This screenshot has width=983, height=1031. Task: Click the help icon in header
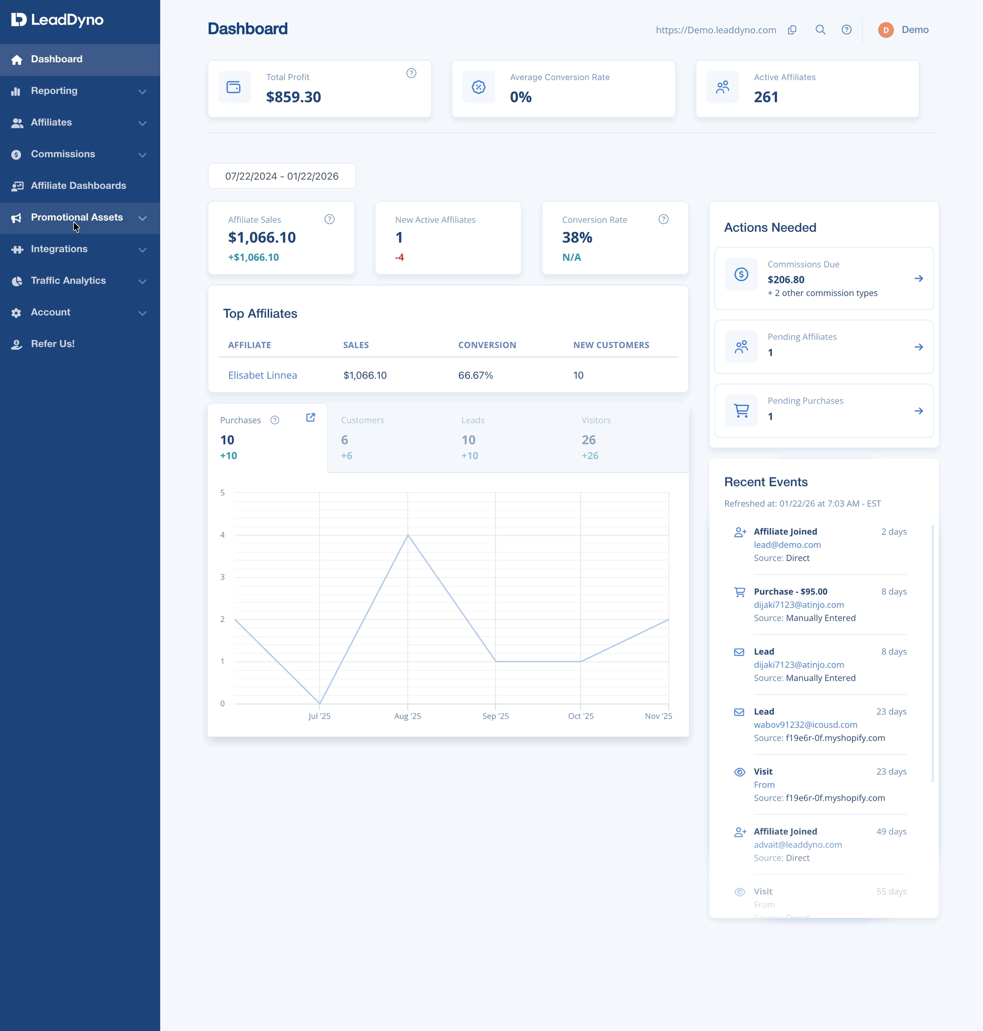tap(846, 30)
